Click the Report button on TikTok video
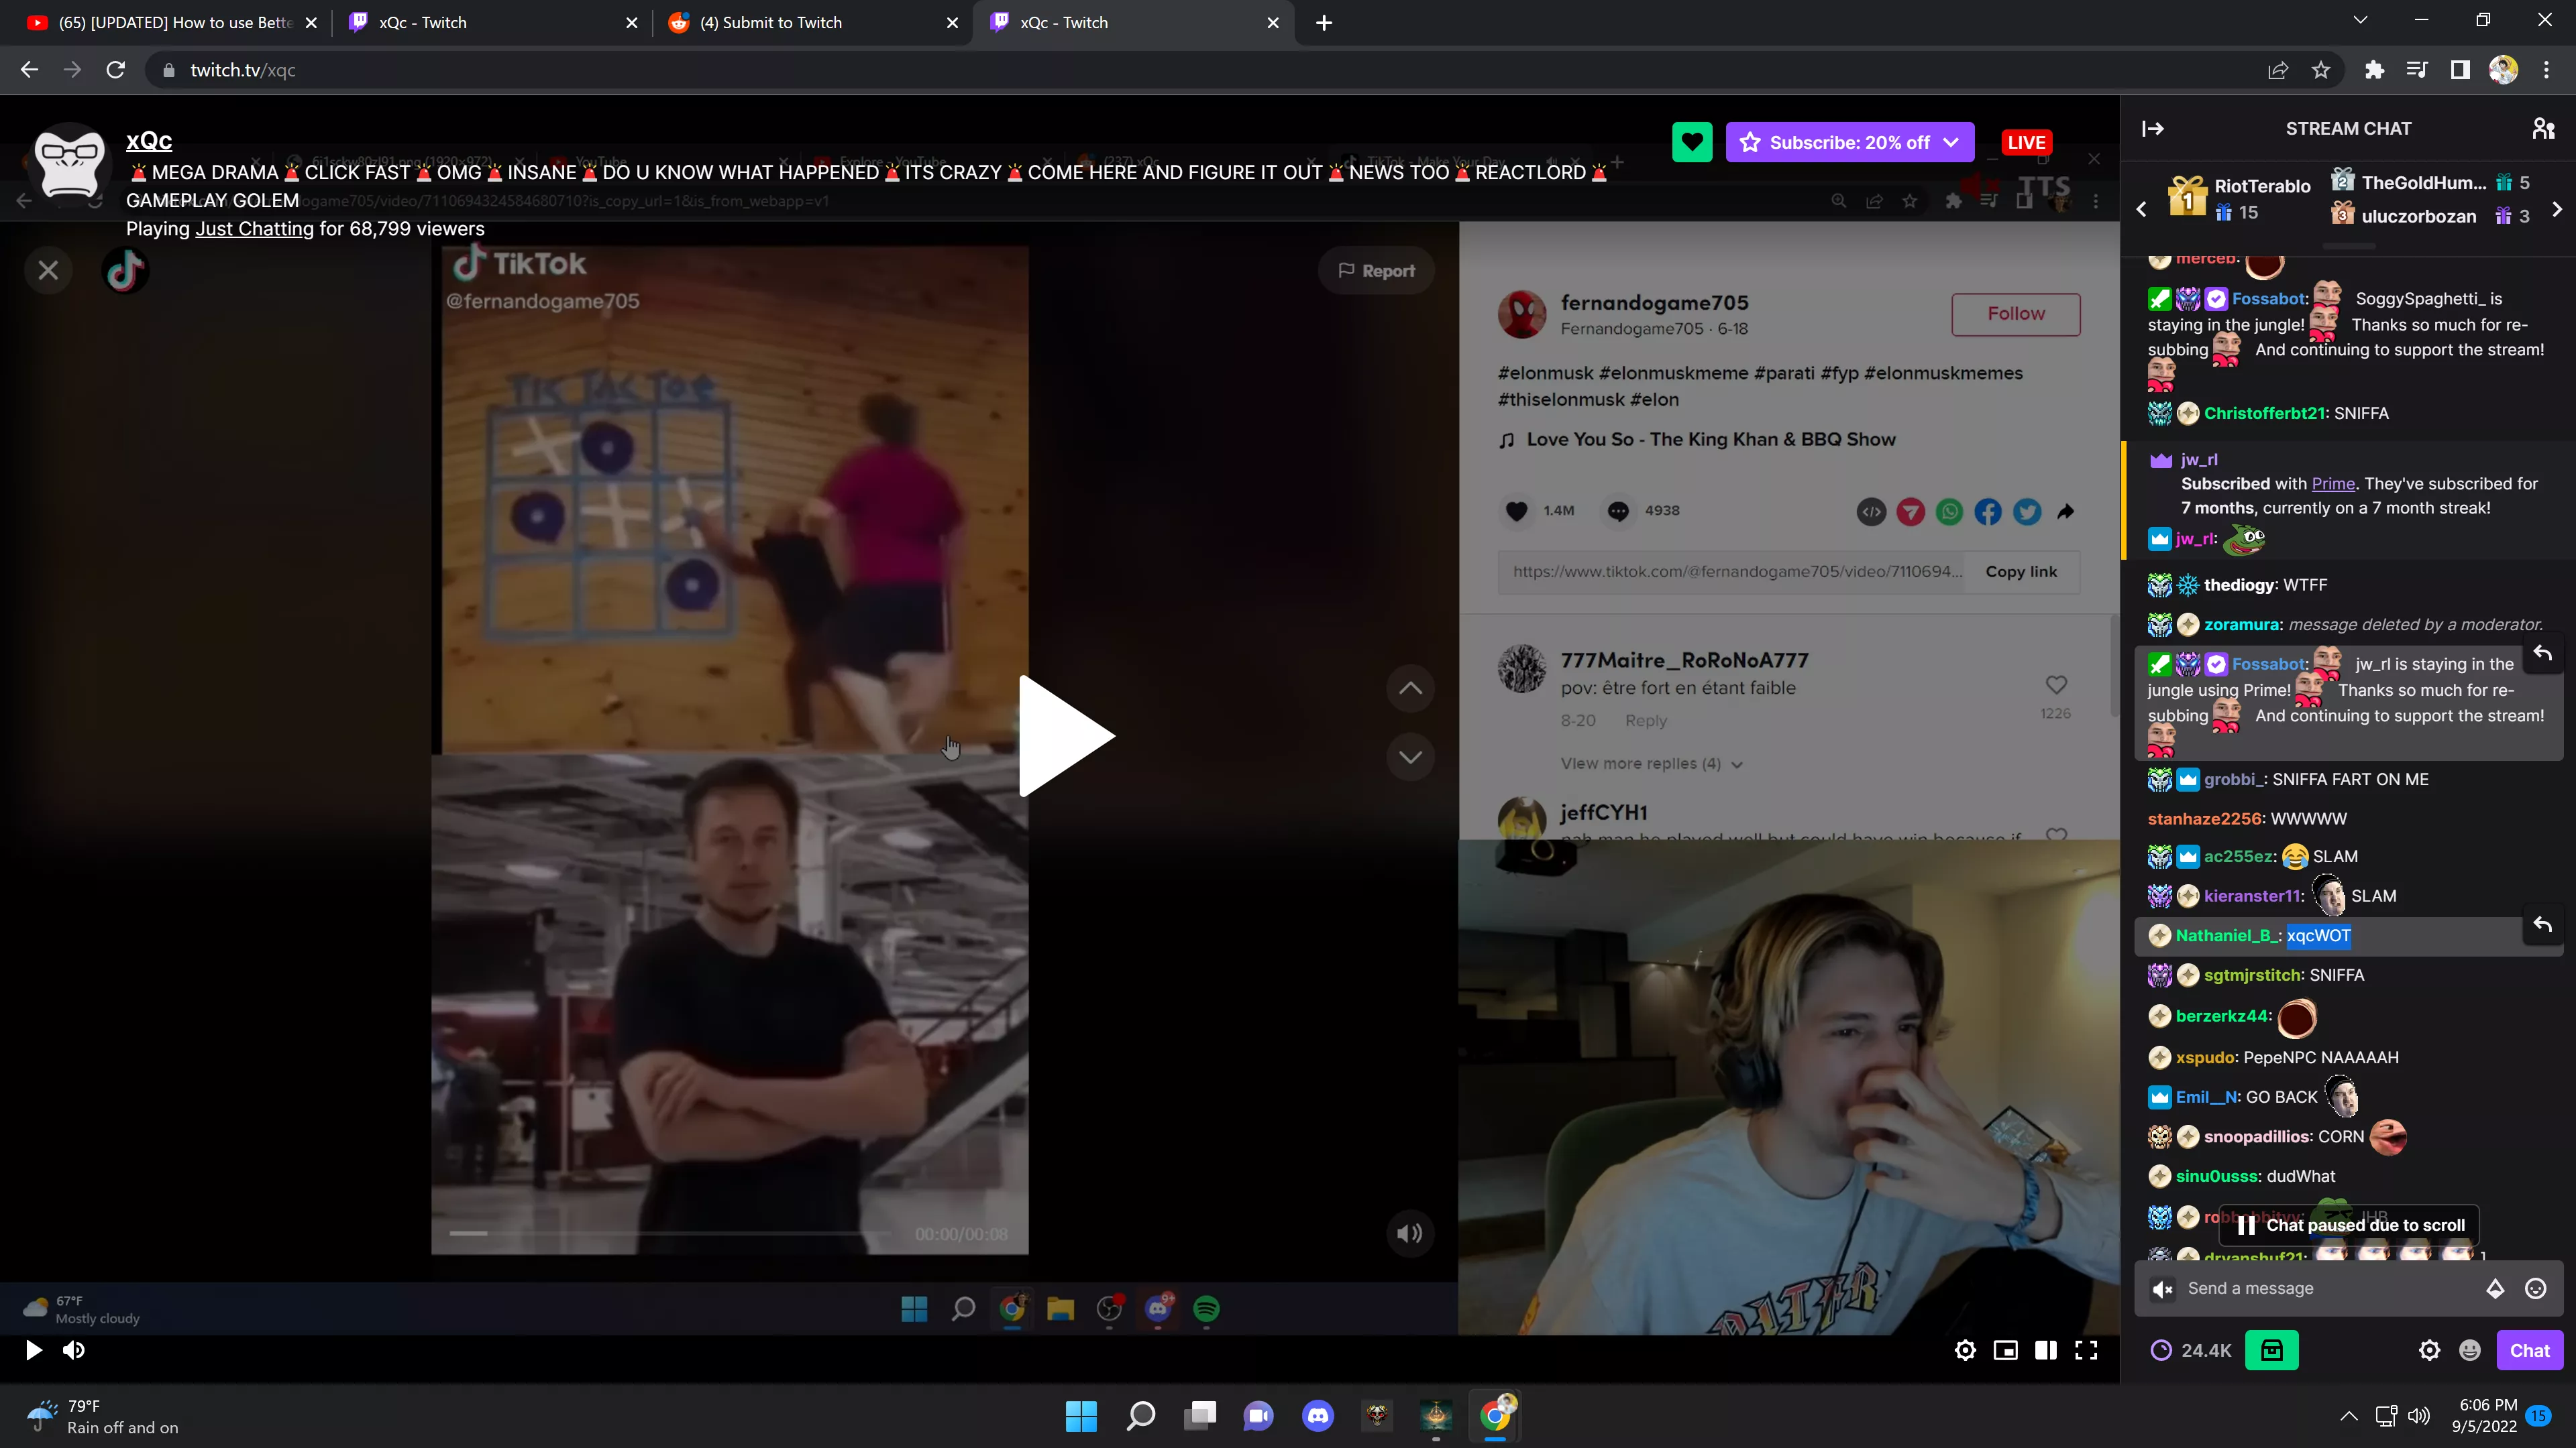 1377,271
